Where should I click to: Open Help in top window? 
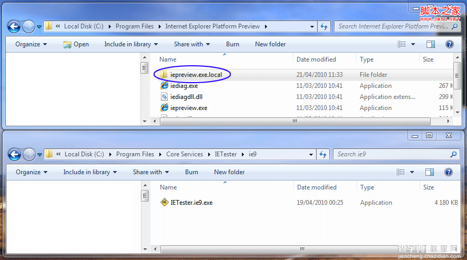point(450,44)
